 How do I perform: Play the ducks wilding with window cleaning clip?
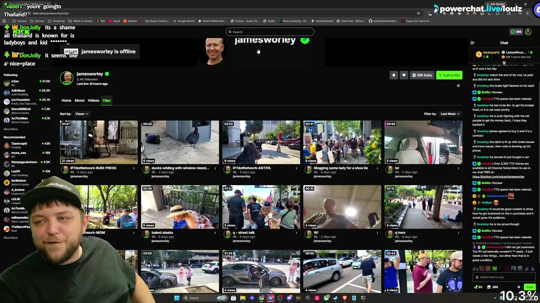click(x=180, y=142)
